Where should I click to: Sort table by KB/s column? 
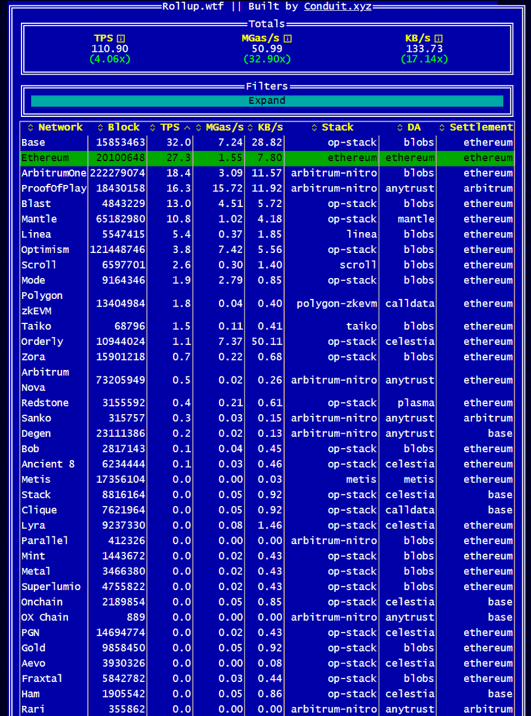click(x=265, y=127)
